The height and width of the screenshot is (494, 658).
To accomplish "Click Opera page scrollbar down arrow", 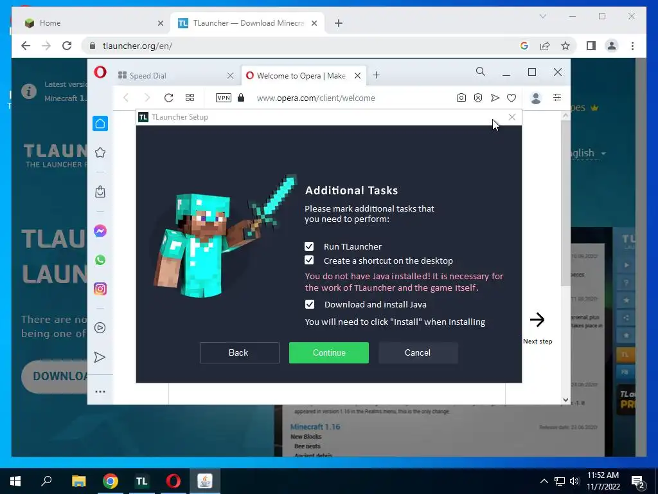I will (x=565, y=399).
